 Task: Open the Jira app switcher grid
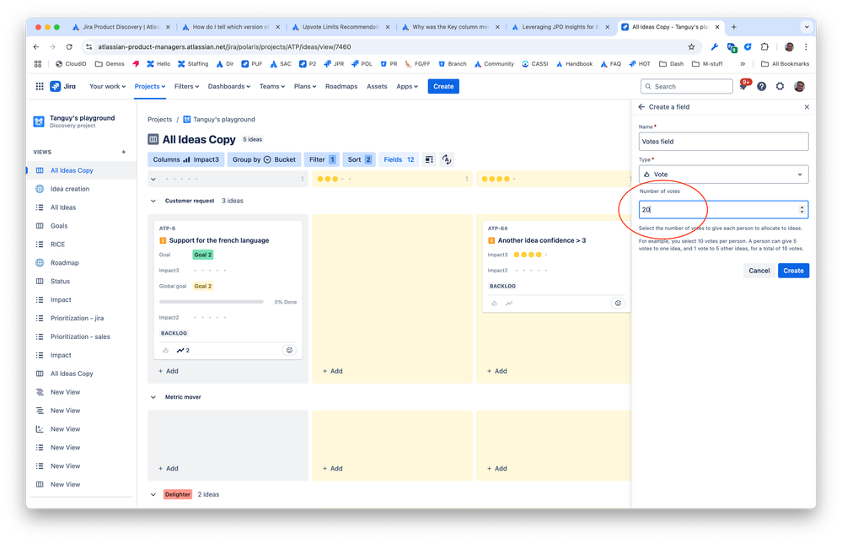[40, 86]
